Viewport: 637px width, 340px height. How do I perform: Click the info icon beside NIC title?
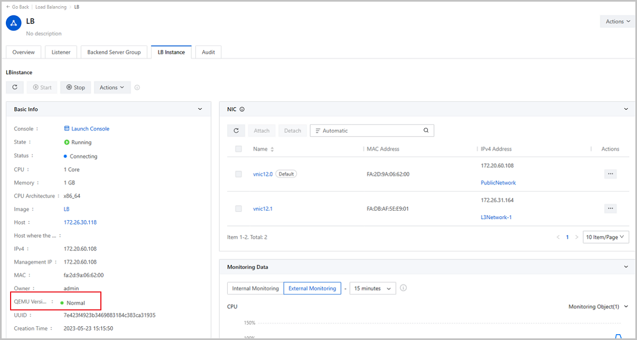tap(242, 109)
